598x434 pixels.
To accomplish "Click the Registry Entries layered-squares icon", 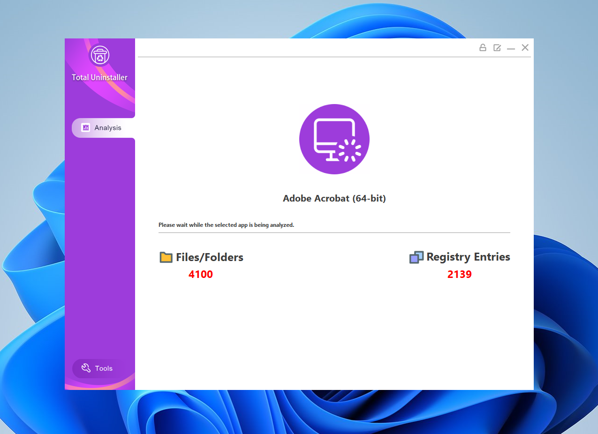I will [x=416, y=257].
